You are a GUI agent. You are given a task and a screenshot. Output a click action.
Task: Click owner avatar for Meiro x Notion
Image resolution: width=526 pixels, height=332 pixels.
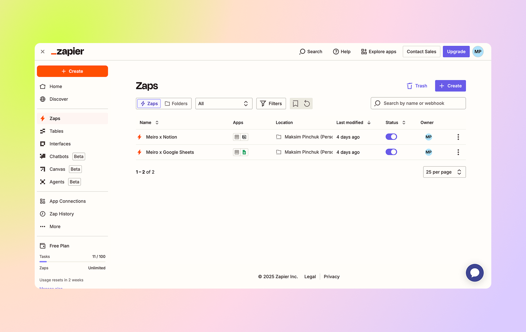pyautogui.click(x=428, y=137)
